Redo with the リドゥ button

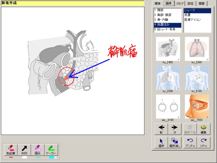(203, 143)
